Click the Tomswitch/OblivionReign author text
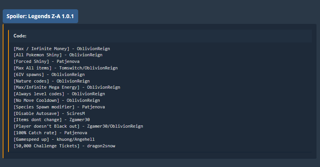The image size is (320, 167). (x=88, y=68)
